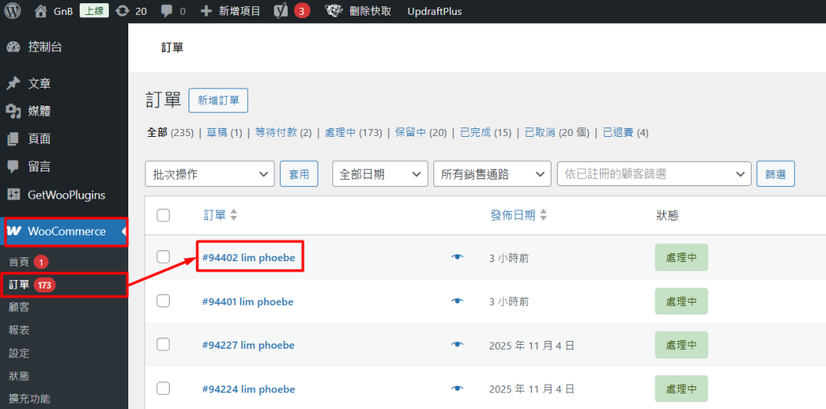Preview order #94227 with the eye icon
826x409 pixels.
458,345
